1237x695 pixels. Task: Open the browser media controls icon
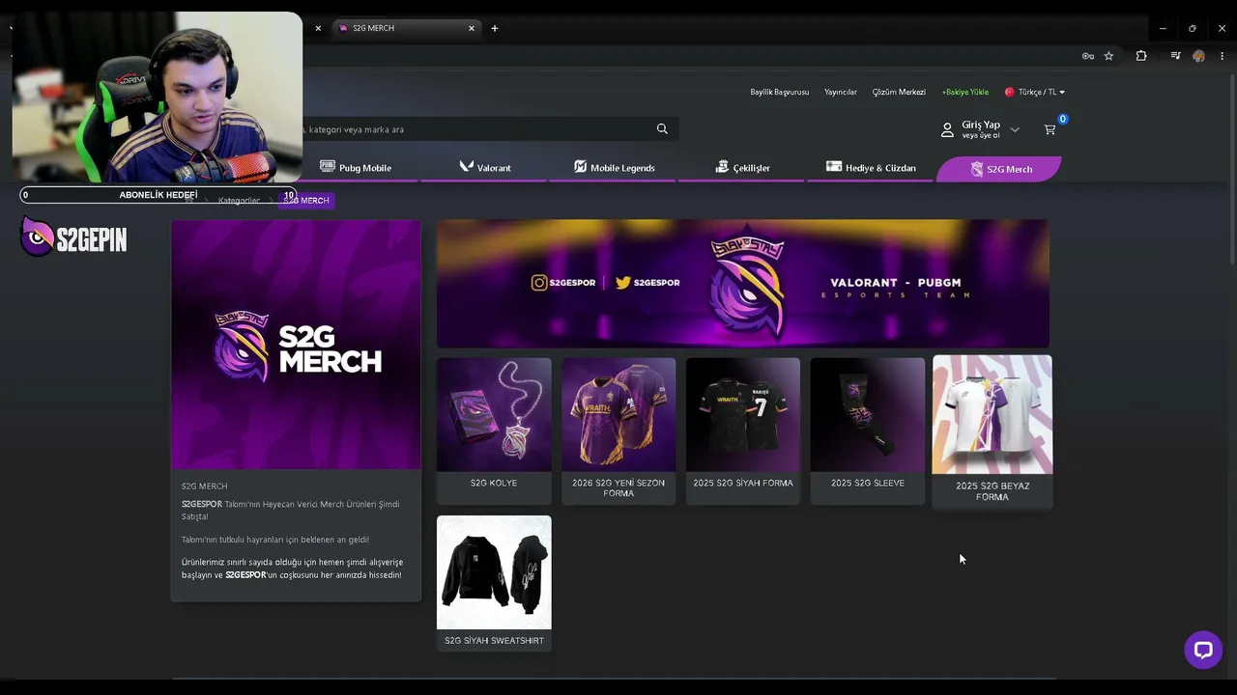1175,56
